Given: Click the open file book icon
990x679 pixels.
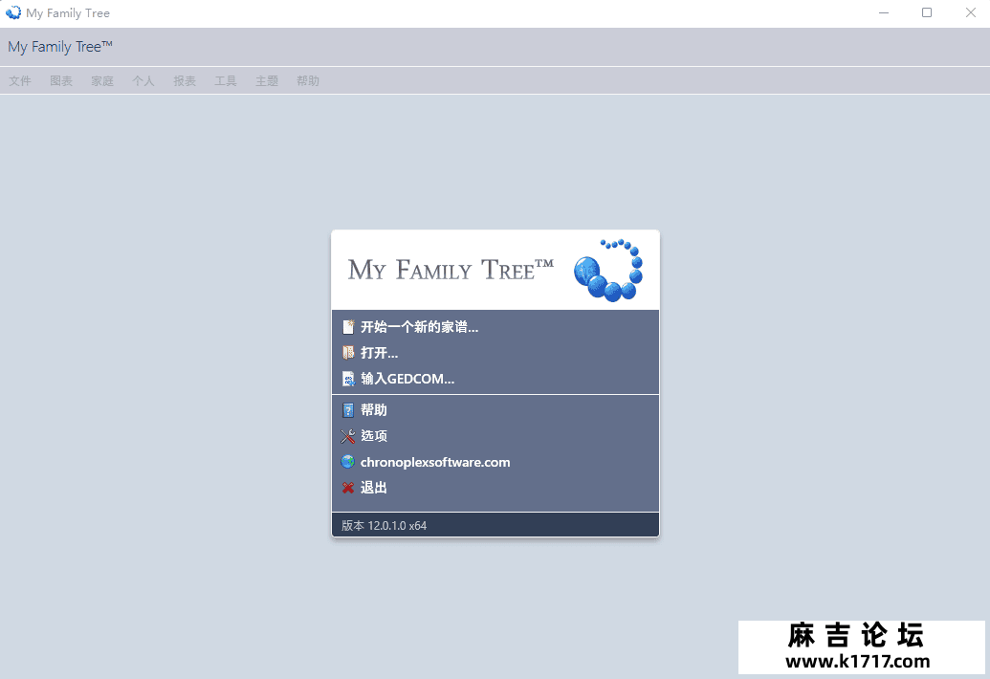Looking at the screenshot, I should pos(348,353).
